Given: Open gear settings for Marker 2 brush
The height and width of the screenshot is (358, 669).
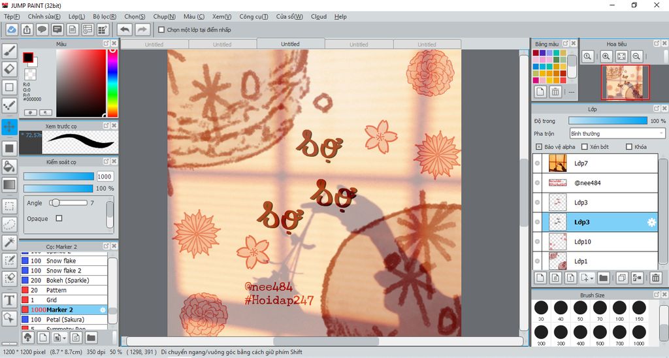Looking at the screenshot, I should (103, 310).
